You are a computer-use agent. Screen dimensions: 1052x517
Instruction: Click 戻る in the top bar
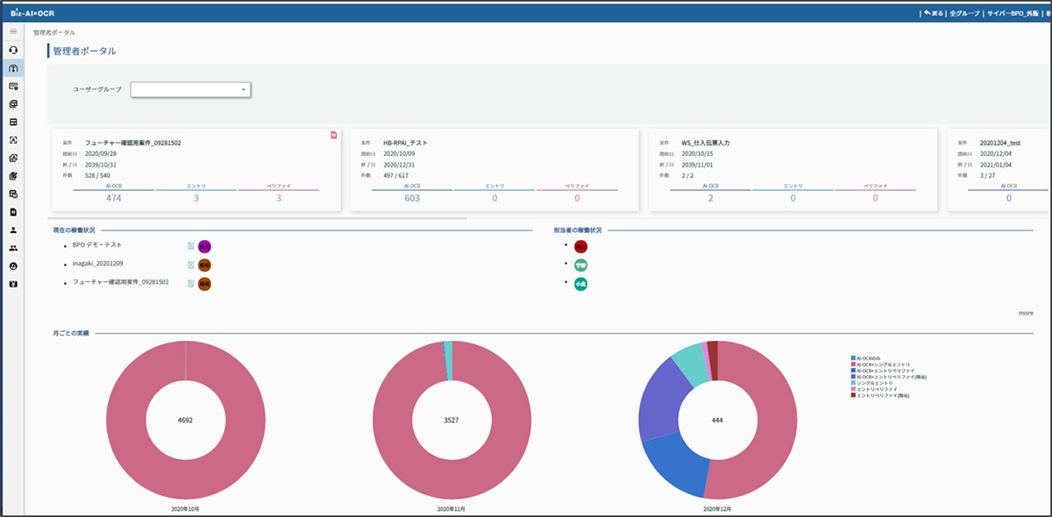[x=934, y=14]
